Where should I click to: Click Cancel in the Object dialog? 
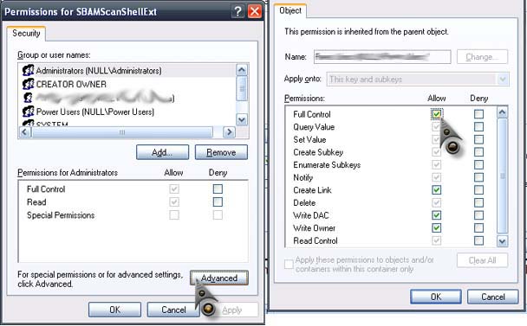(x=492, y=297)
